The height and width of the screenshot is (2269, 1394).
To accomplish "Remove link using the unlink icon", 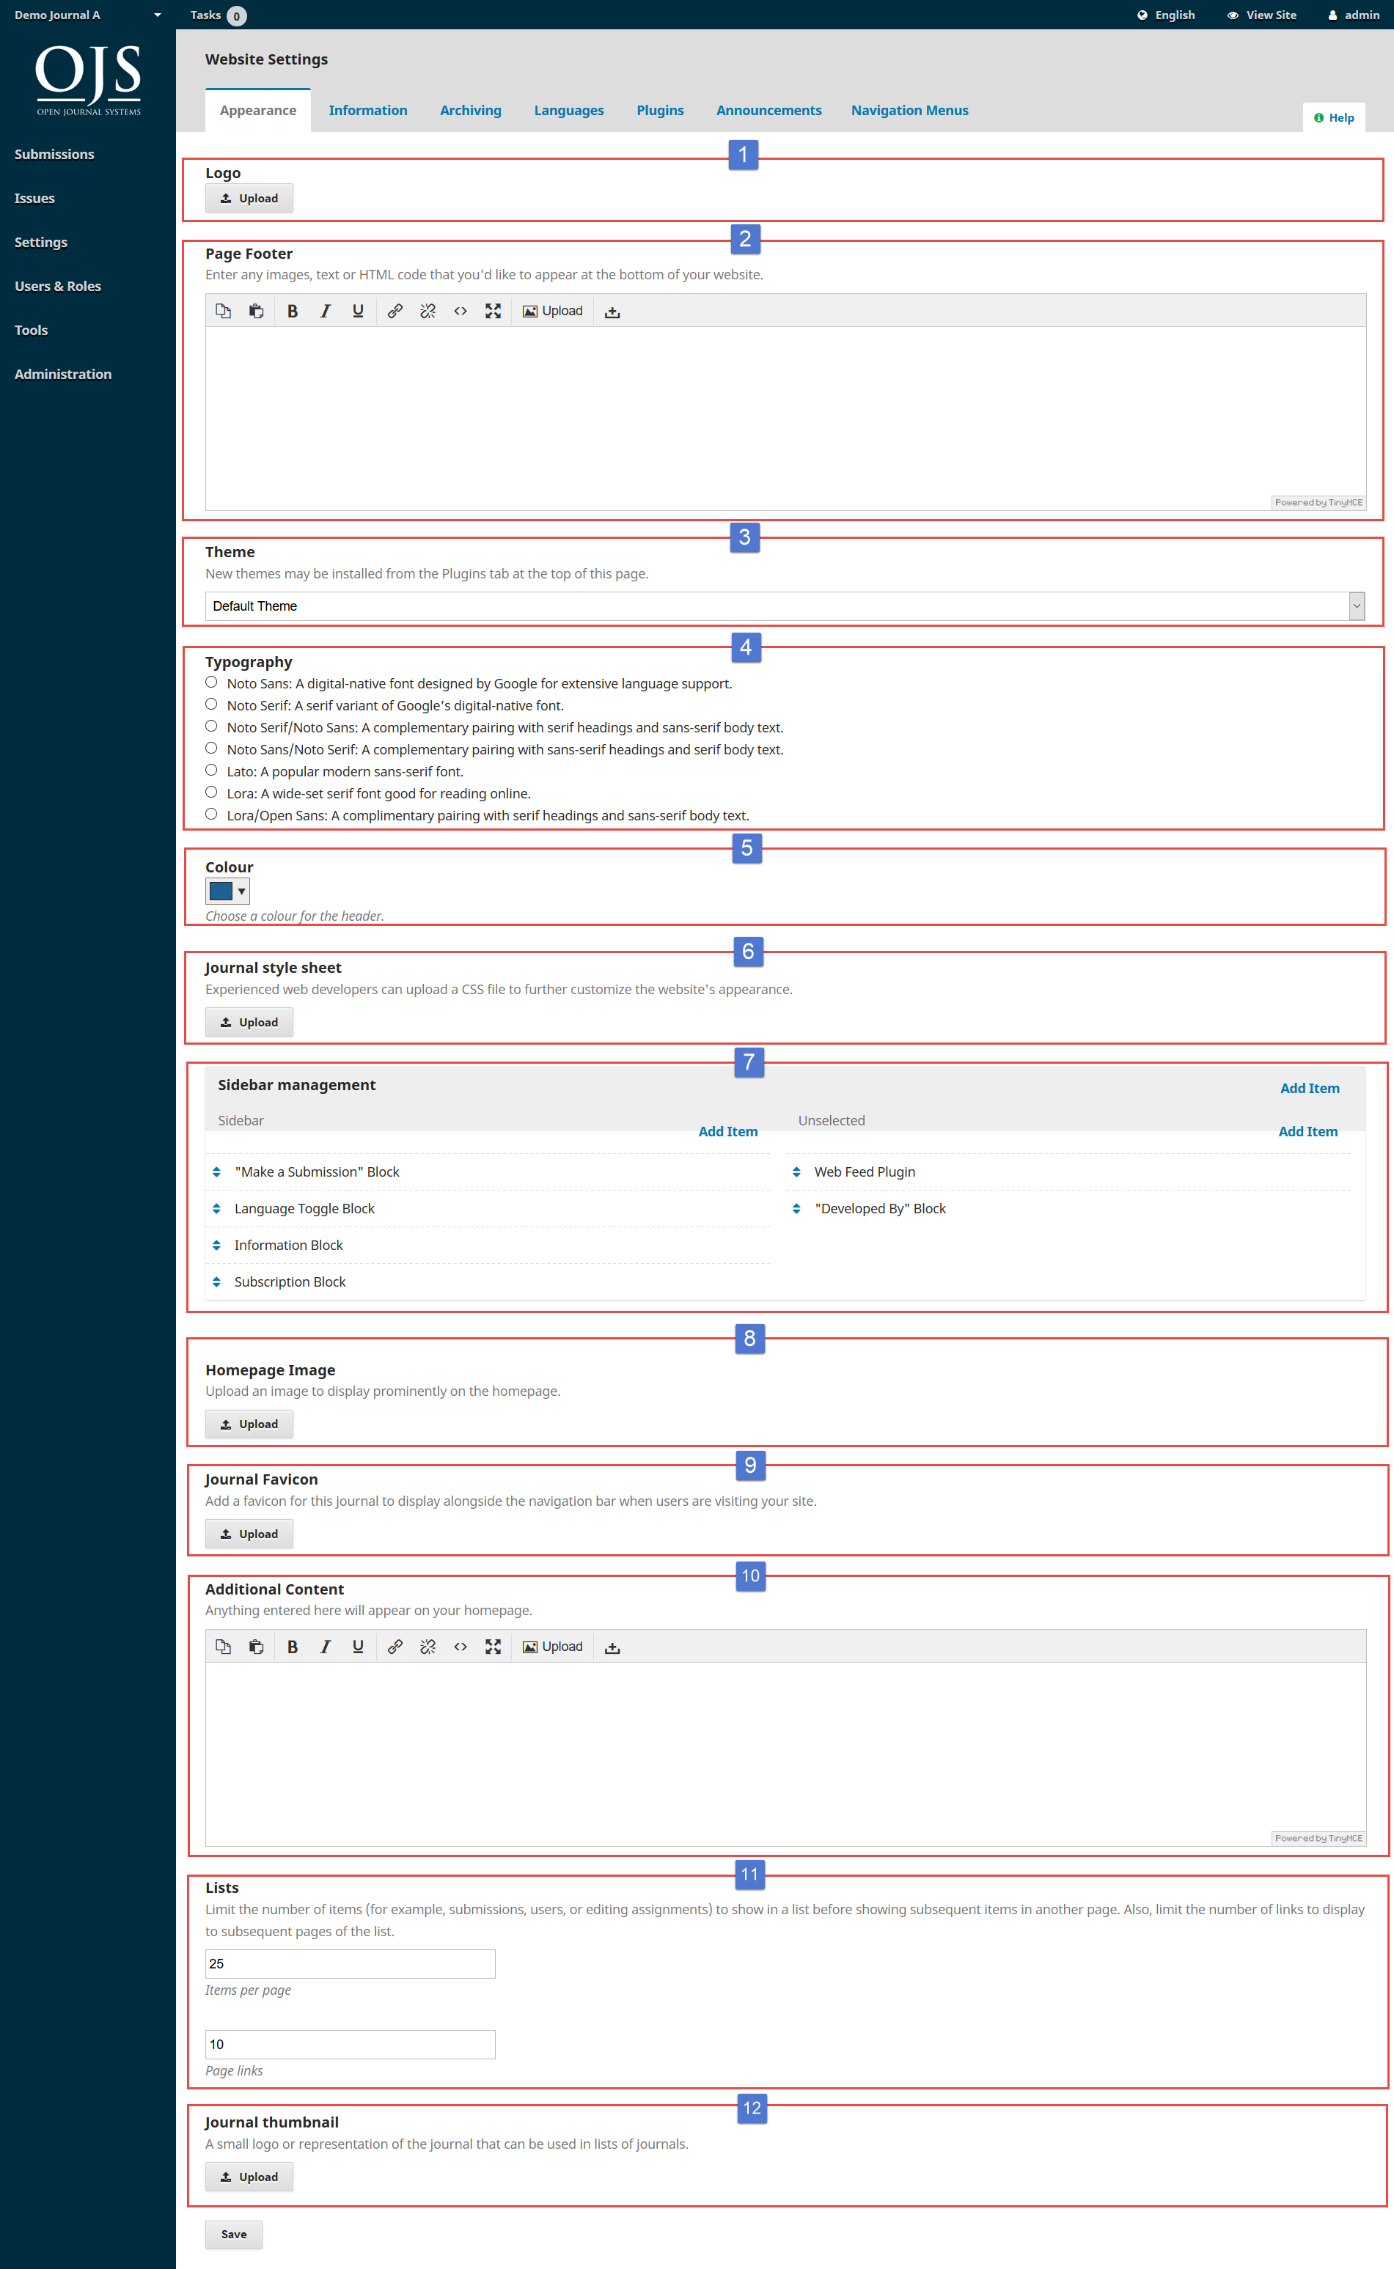I will pos(428,311).
